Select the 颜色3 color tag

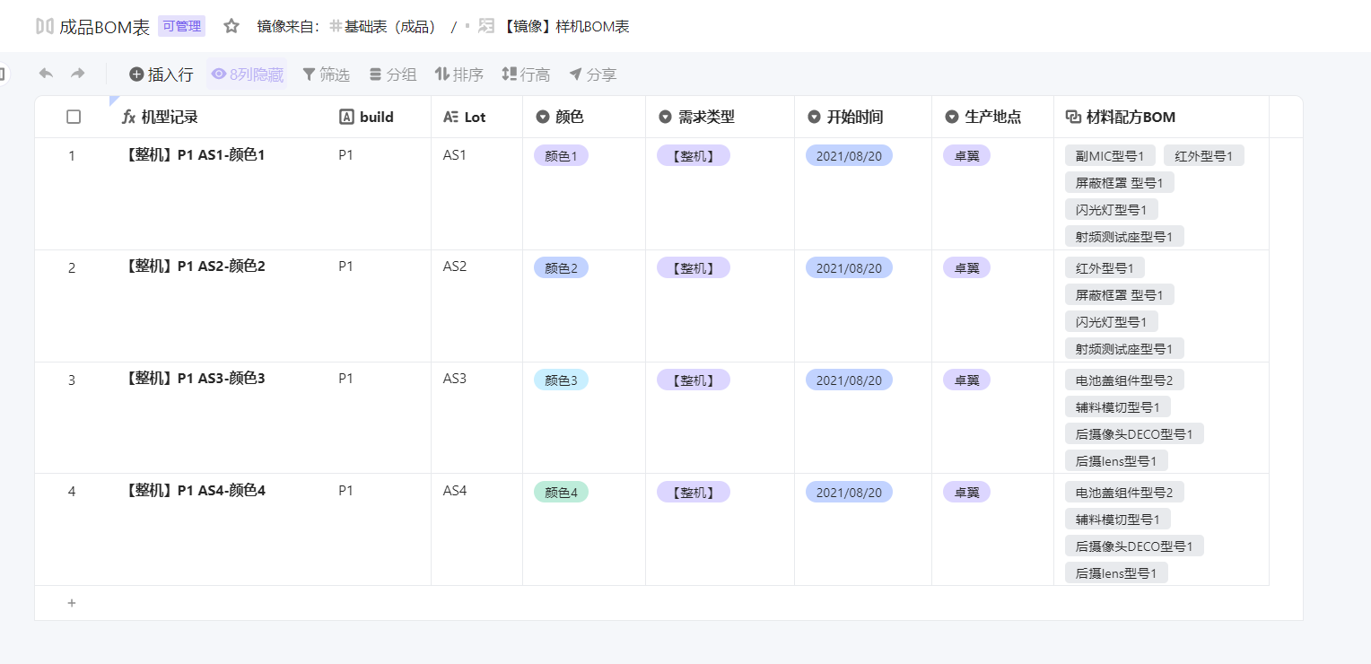pyautogui.click(x=561, y=380)
